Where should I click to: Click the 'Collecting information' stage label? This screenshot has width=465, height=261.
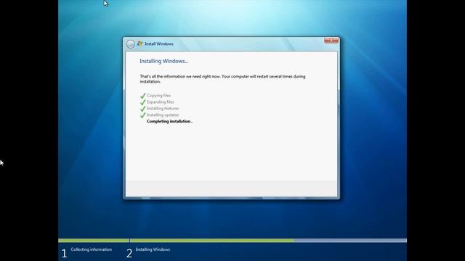[92, 249]
